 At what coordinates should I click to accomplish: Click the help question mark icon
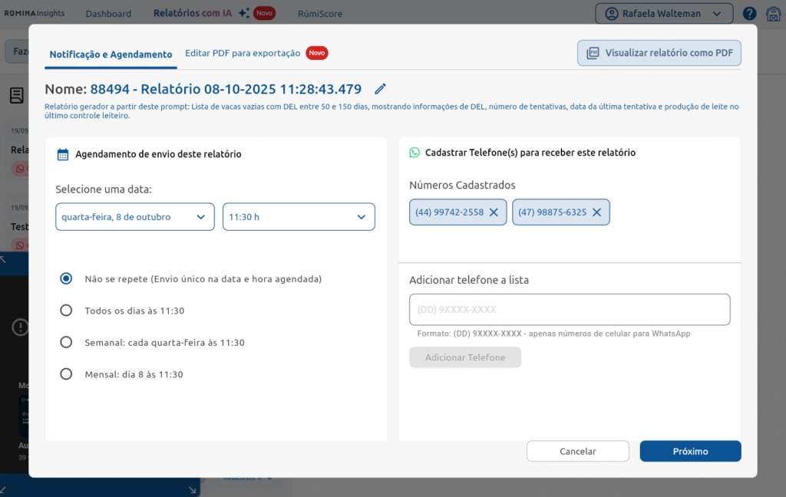pos(749,14)
